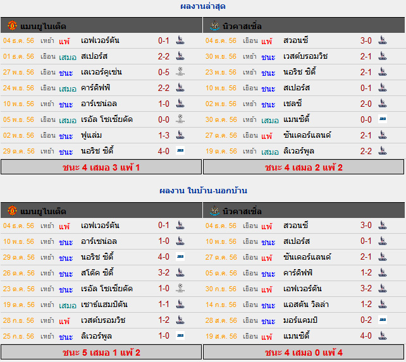The height and width of the screenshot is (362, 406).
Task: Click blue cup icon in ลิเวอร์พูล 1-0 row
Action: [180, 335]
